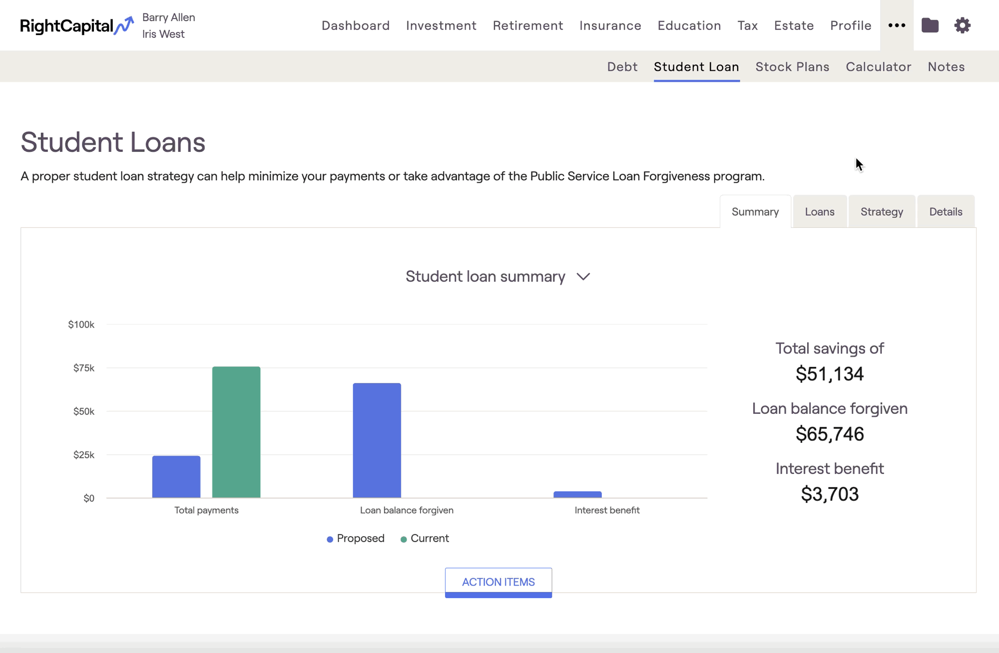Screen dimensions: 999x653
Task: Open the Retirement menu item
Action: click(527, 25)
